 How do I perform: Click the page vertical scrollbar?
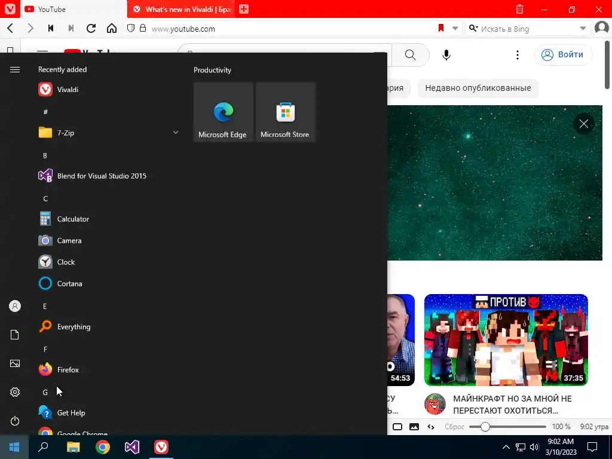coord(608,65)
